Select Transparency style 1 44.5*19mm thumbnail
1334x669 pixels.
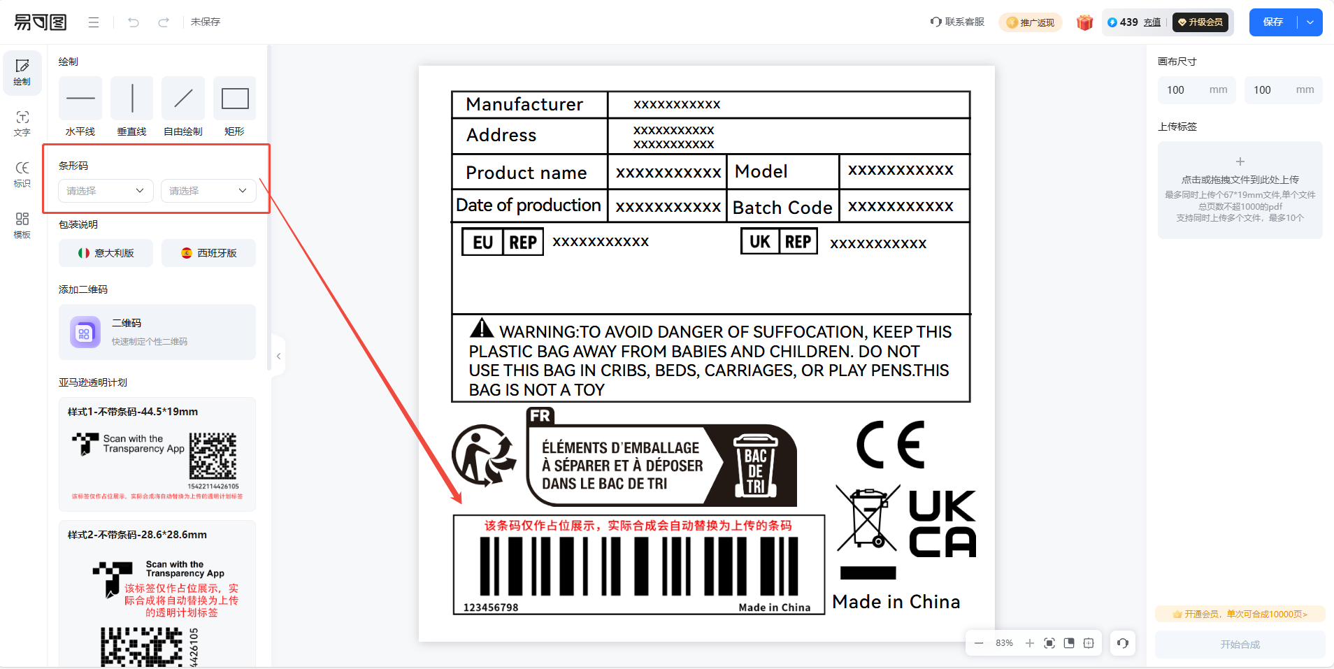point(157,454)
